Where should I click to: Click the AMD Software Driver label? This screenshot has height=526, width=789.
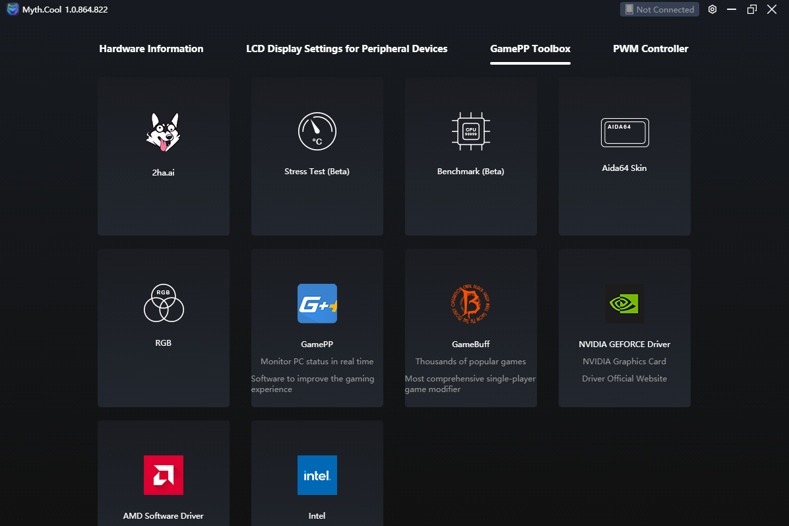[163, 516]
